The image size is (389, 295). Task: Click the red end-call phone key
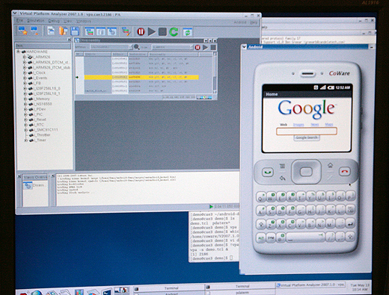pyautogui.click(x=345, y=172)
